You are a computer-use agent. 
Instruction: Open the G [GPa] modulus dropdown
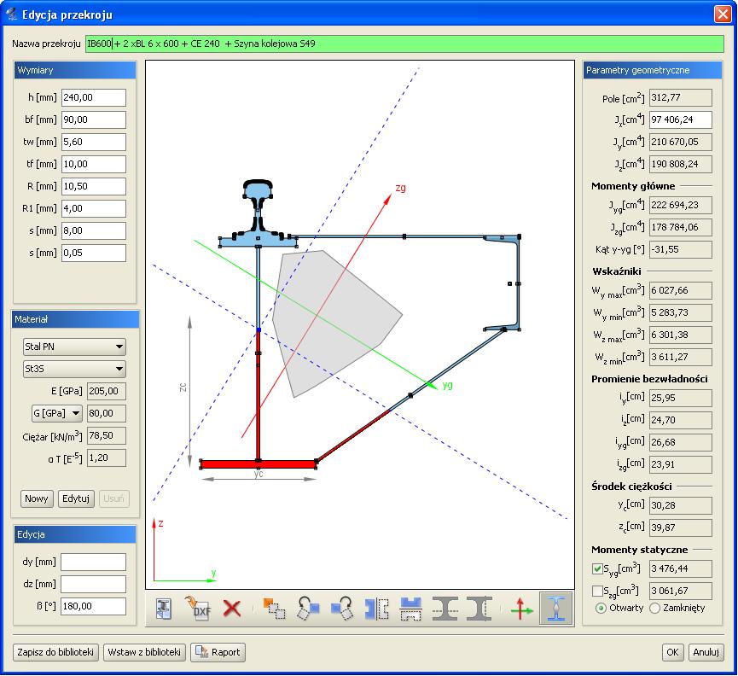[57, 413]
